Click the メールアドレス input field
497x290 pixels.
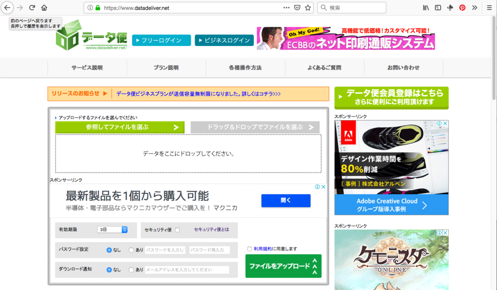(187, 270)
